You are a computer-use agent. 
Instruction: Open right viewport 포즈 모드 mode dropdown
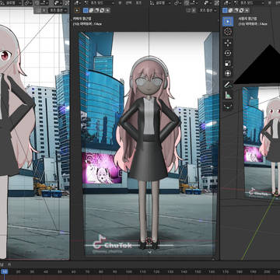[x=250, y=3]
